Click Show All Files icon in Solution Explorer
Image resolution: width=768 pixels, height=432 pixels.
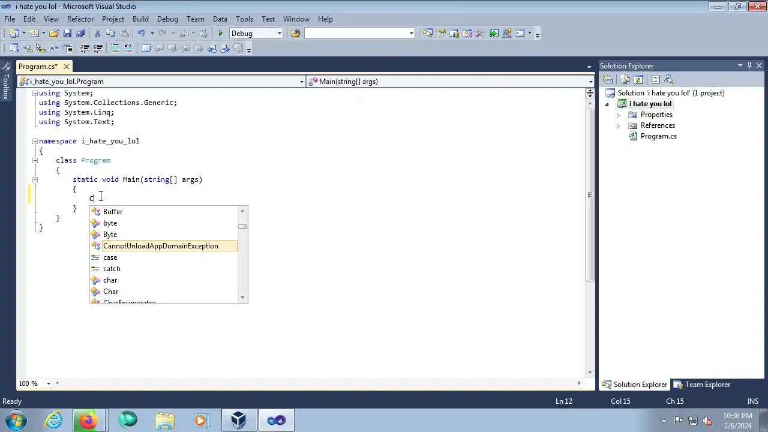(625, 80)
